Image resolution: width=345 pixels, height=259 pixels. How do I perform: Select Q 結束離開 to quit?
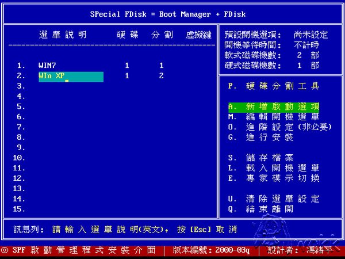coord(260,209)
